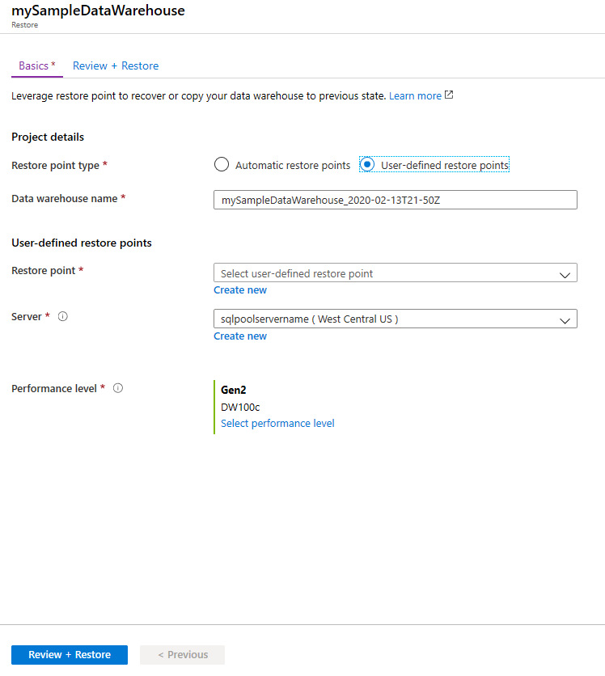Enable the Automatic restore points radio

222,164
